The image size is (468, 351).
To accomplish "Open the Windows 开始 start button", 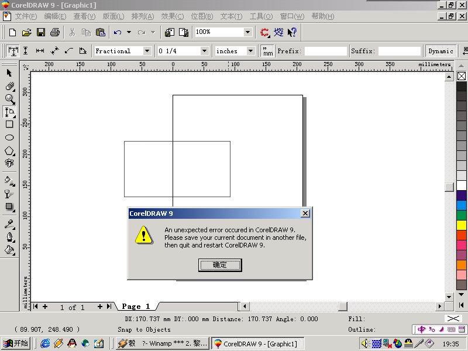I will [x=16, y=343].
